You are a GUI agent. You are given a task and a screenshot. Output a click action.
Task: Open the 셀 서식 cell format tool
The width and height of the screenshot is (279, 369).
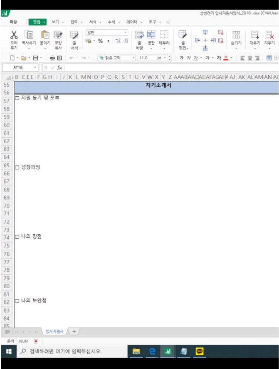(x=74, y=36)
